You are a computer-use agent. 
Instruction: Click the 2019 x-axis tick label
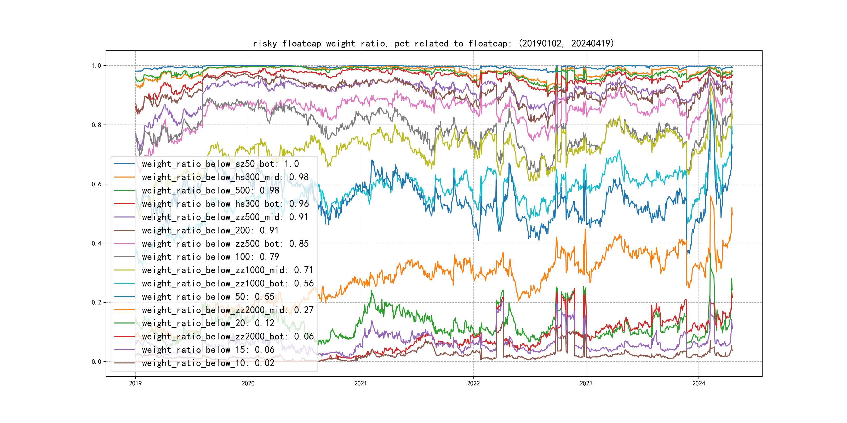(x=135, y=383)
